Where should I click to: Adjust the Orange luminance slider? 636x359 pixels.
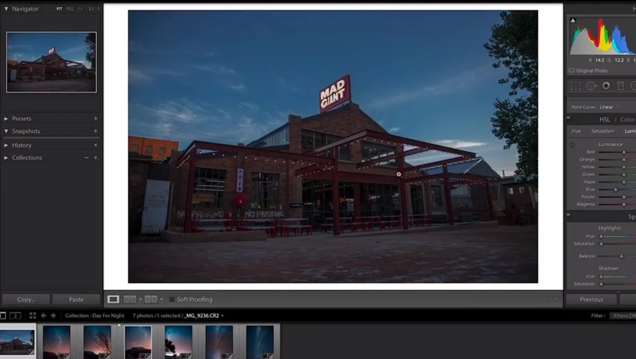click(624, 160)
